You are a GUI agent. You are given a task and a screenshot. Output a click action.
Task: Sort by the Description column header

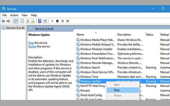(124, 35)
